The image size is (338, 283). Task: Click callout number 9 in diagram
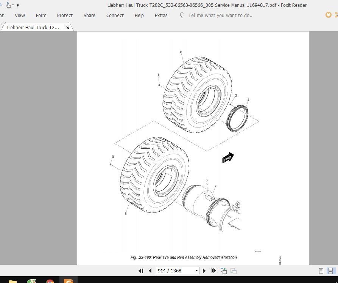pyautogui.click(x=113, y=157)
